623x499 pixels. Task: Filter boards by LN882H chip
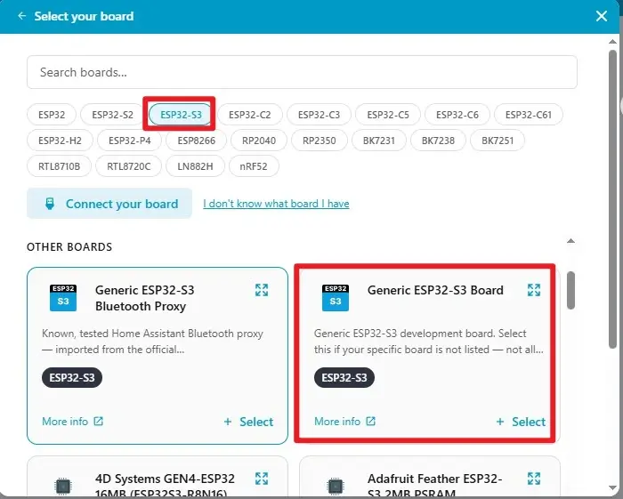(195, 166)
